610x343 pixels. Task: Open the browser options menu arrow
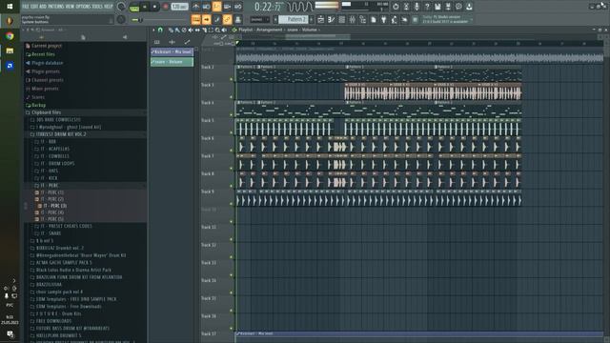pos(23,30)
